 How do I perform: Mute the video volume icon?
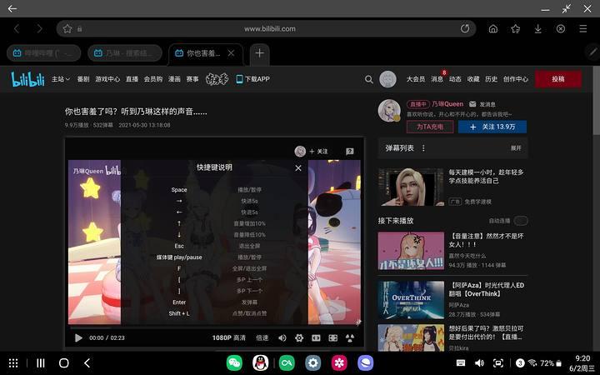[282, 337]
